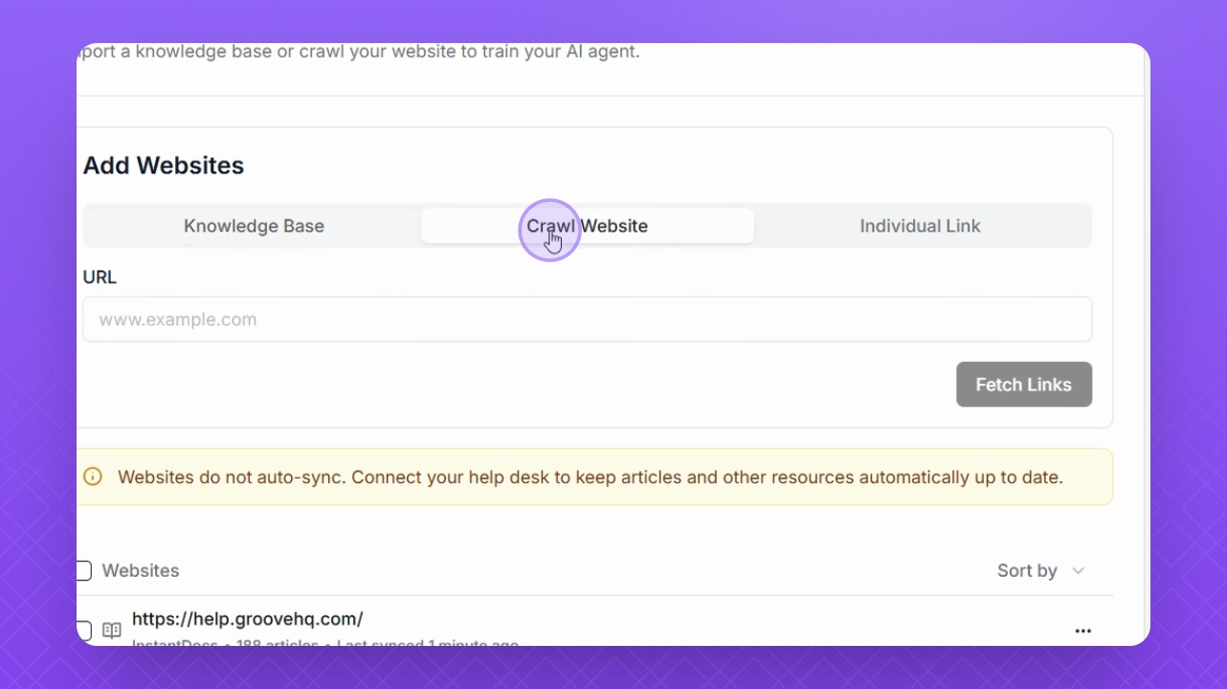Screen dimensions: 1227x689
Task: Open the Sort by dropdown
Action: point(1040,571)
